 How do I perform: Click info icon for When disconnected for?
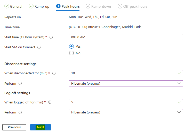pos(54,73)
